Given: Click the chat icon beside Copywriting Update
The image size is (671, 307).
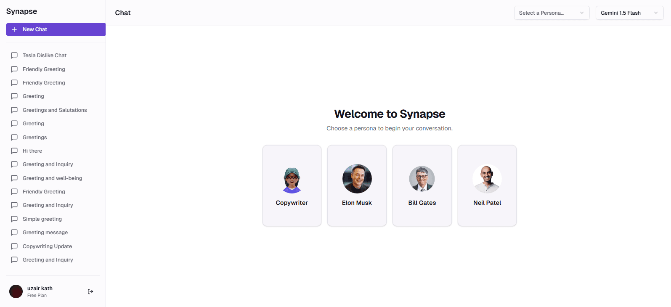Looking at the screenshot, I should pyautogui.click(x=14, y=246).
